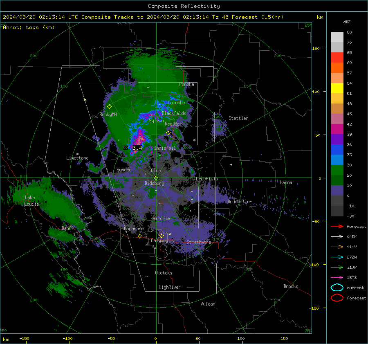Click the Okotoks town label
Screen dimensions: 368x344
click(x=164, y=273)
